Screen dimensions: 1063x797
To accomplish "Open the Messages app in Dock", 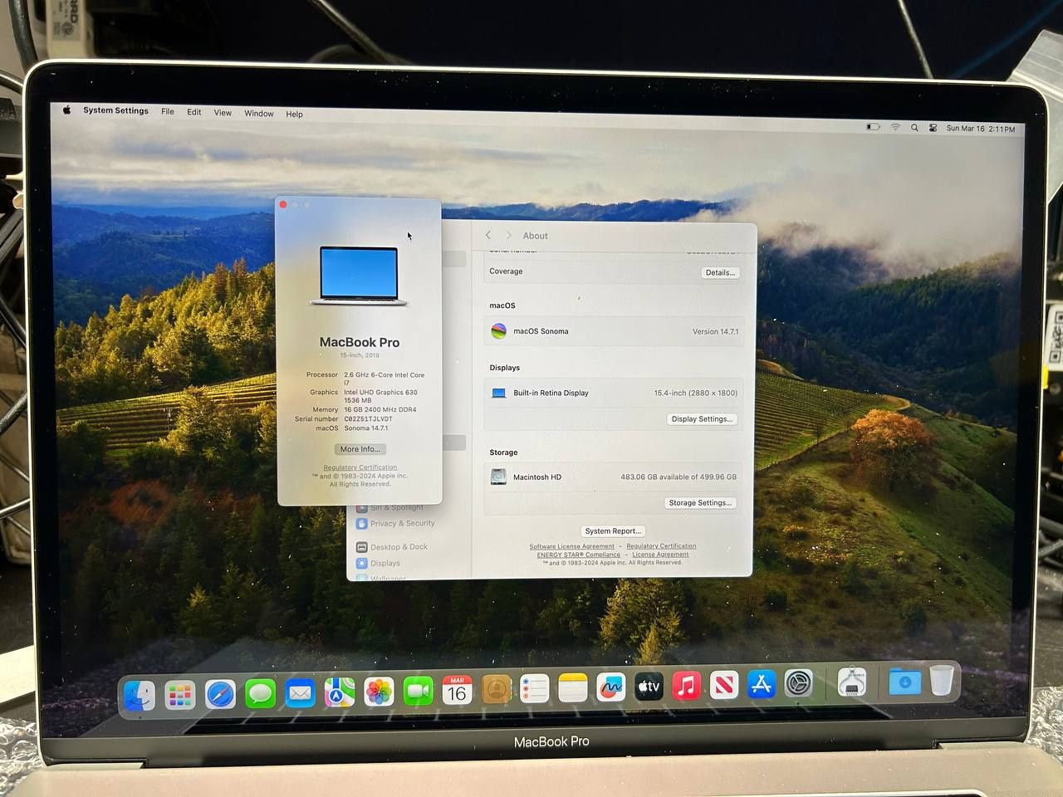I will pos(260,693).
